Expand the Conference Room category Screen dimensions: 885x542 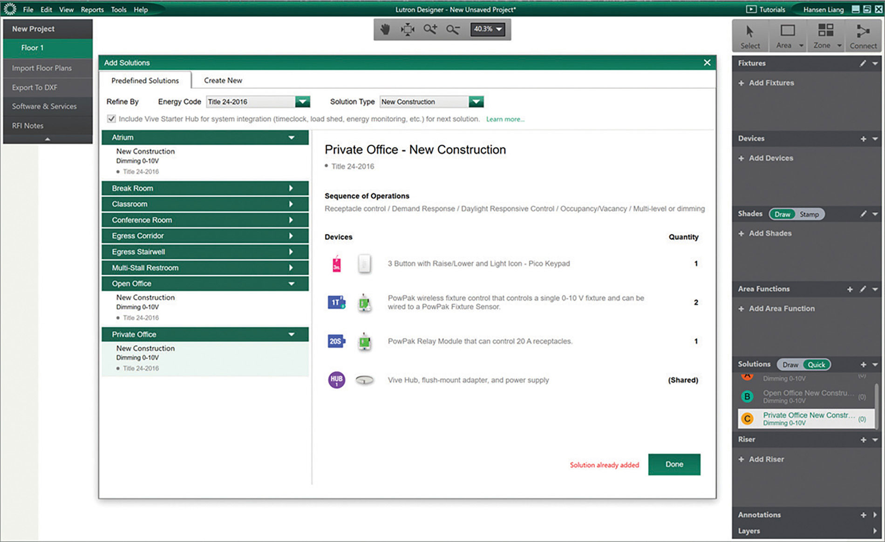click(x=205, y=220)
